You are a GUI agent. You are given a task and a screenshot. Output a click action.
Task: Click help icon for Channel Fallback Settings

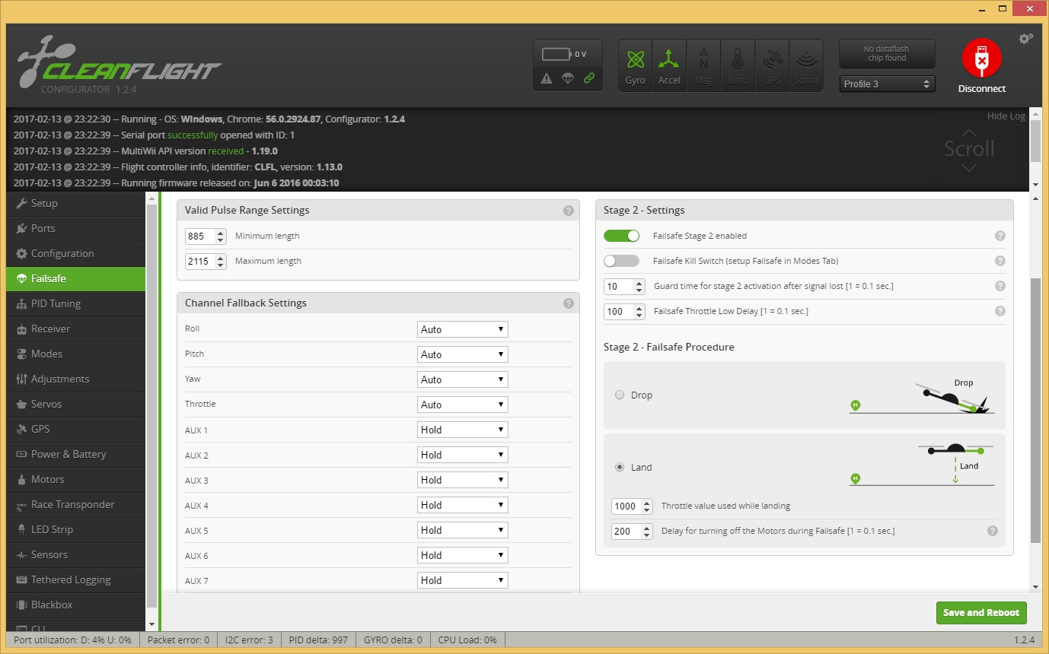tap(569, 303)
